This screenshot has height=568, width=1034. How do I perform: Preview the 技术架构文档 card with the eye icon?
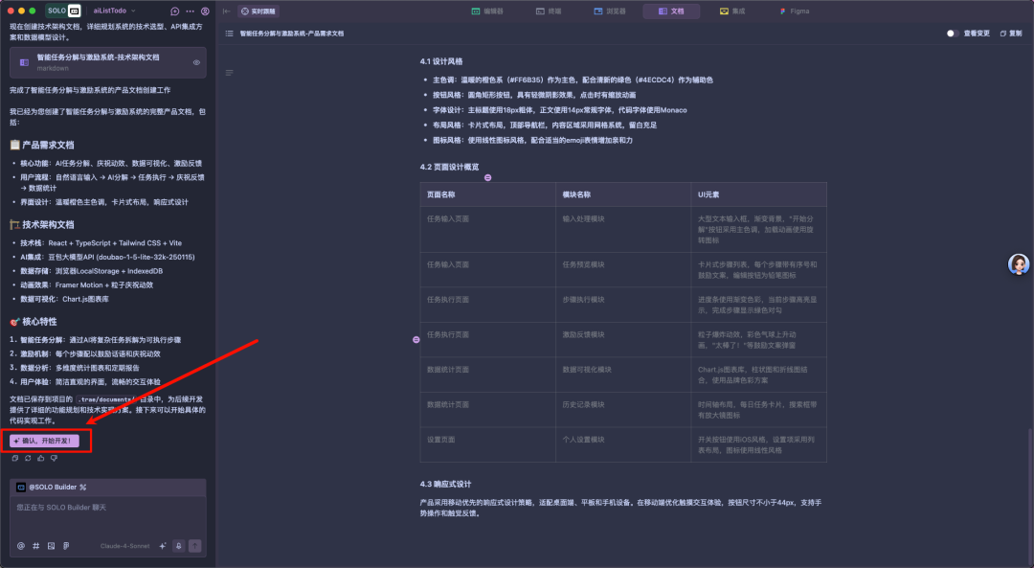[x=196, y=62]
